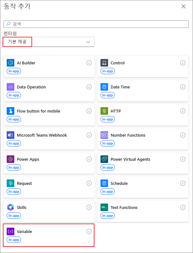Click the Variable connector icon
Image resolution: width=193 pixels, height=253 pixels.
point(10,231)
